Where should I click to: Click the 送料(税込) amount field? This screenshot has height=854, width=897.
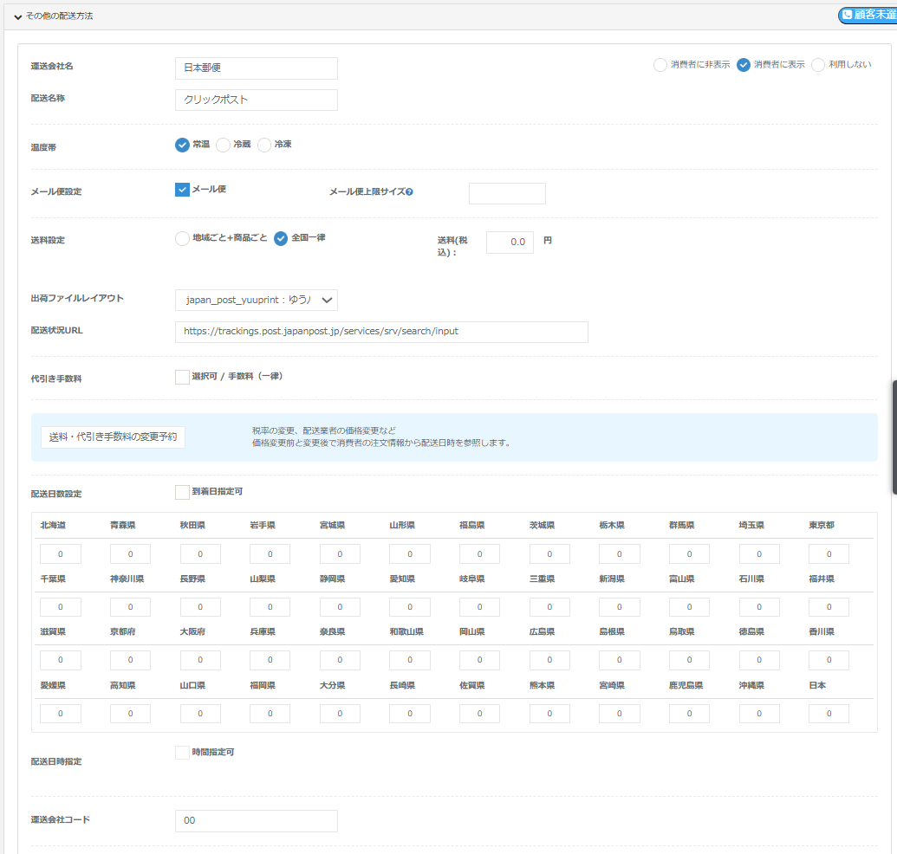pos(510,243)
